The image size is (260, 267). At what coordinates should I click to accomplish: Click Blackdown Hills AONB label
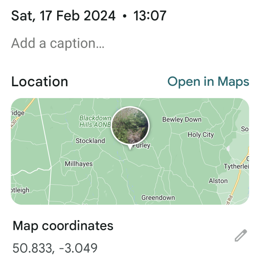point(95,121)
